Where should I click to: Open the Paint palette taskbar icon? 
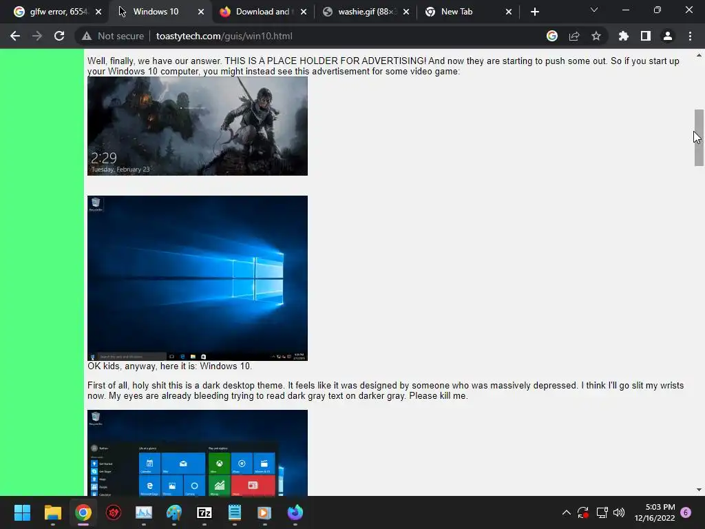174,512
